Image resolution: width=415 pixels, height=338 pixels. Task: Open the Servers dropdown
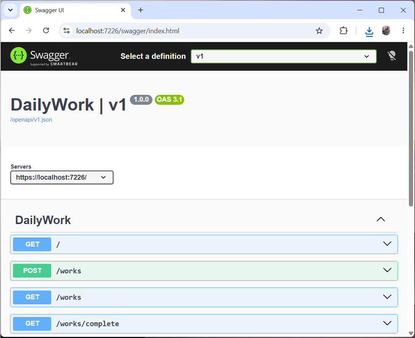[x=62, y=177]
